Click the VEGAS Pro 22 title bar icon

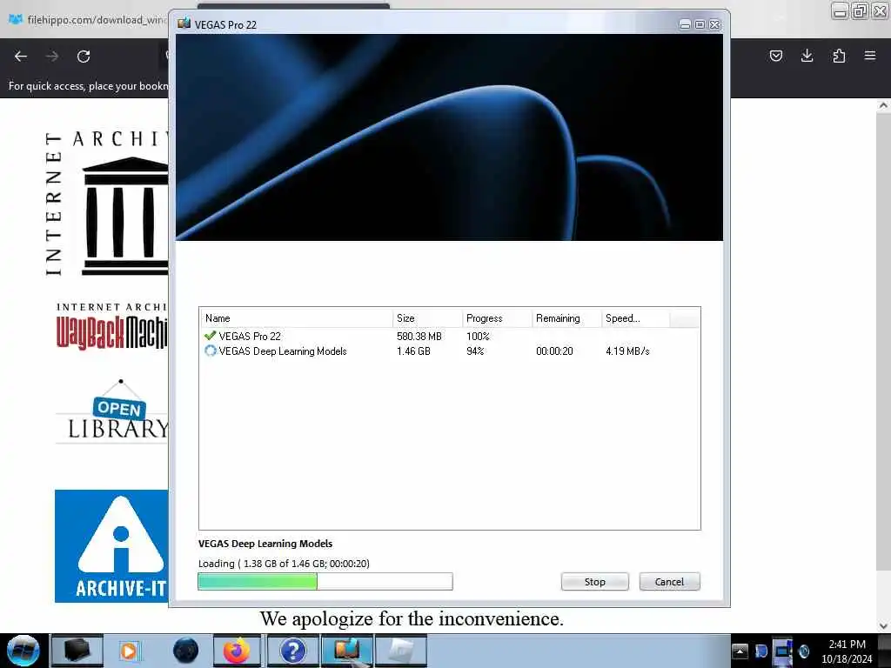[184, 23]
